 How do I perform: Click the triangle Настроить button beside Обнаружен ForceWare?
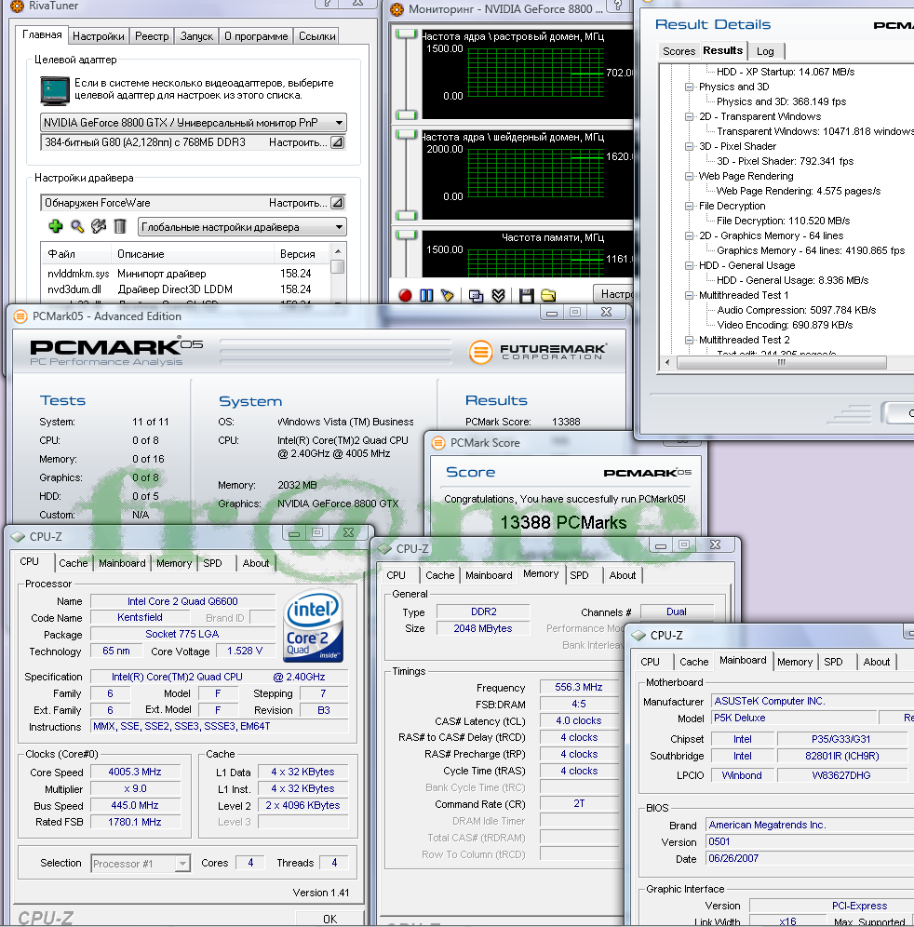coord(337,203)
